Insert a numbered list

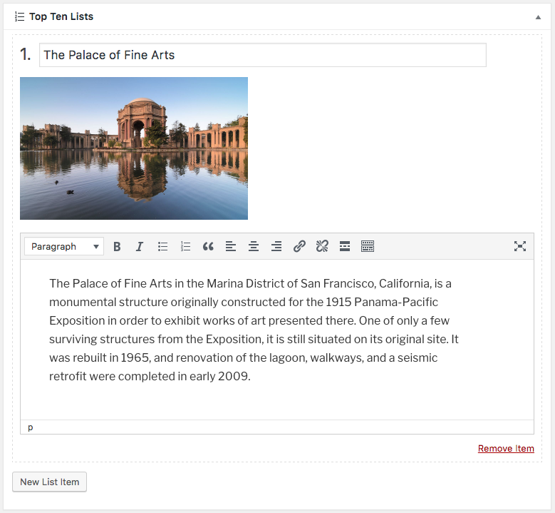(x=185, y=246)
